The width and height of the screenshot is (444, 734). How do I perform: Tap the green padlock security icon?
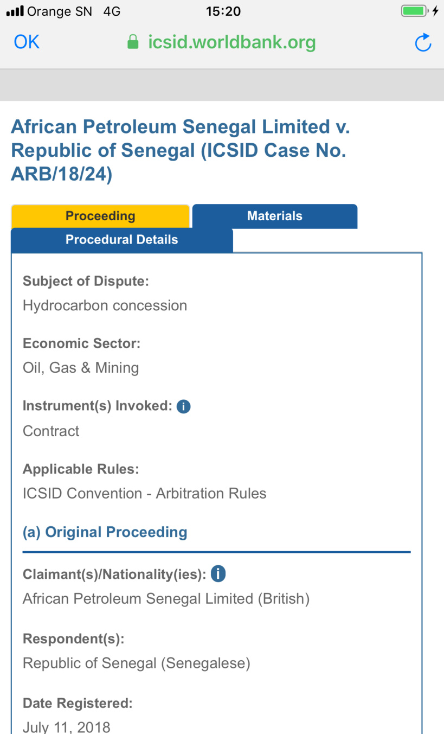[133, 42]
